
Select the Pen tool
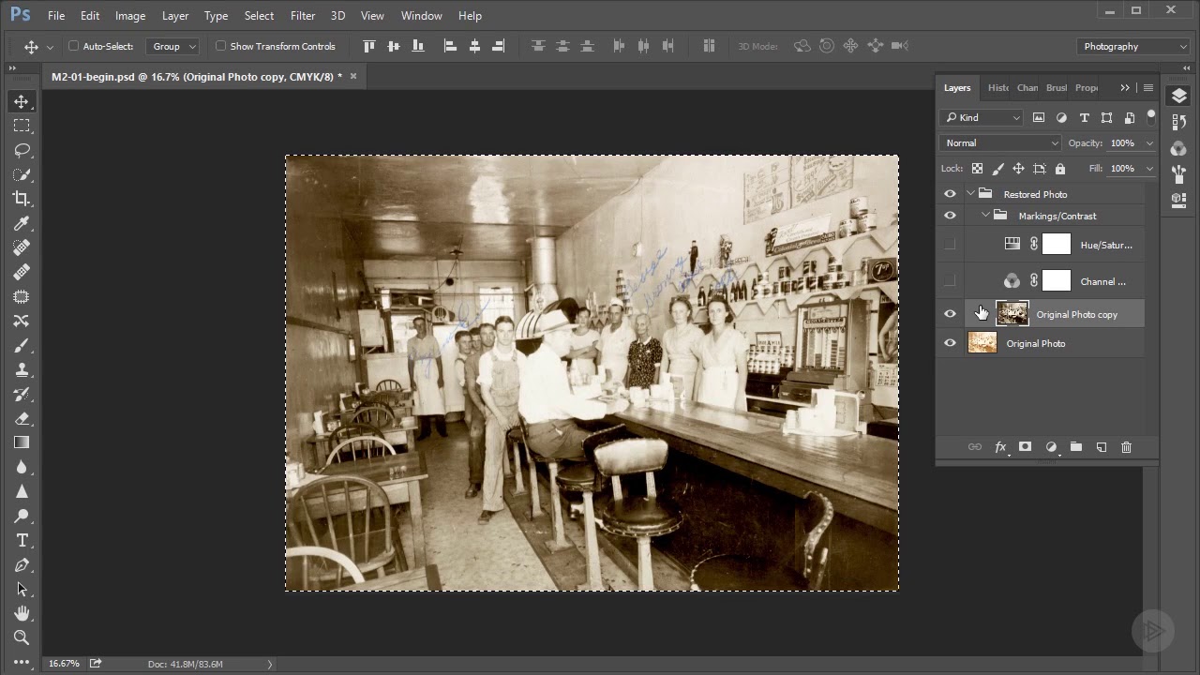pyautogui.click(x=22, y=564)
